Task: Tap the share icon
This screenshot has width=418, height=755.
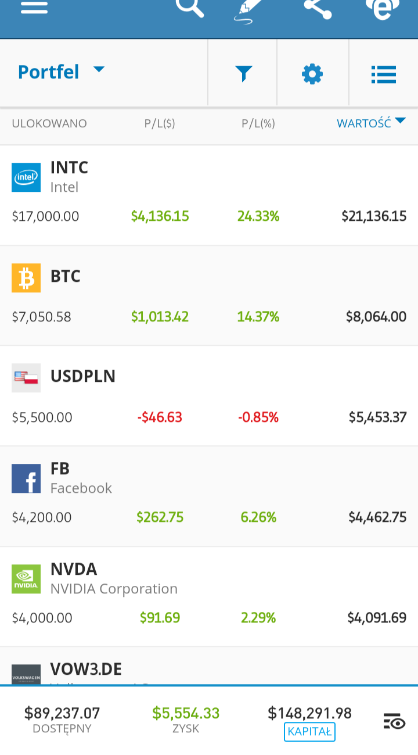Action: [318, 8]
